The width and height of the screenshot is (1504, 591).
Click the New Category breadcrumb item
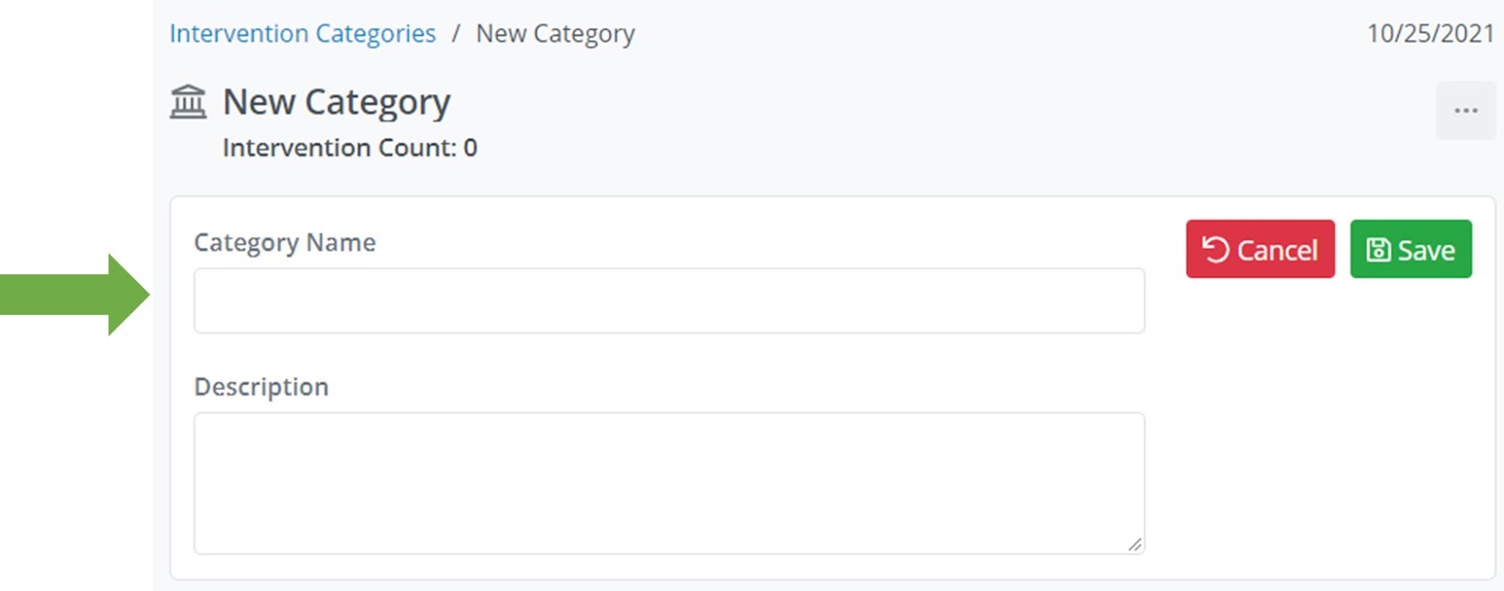click(x=555, y=34)
